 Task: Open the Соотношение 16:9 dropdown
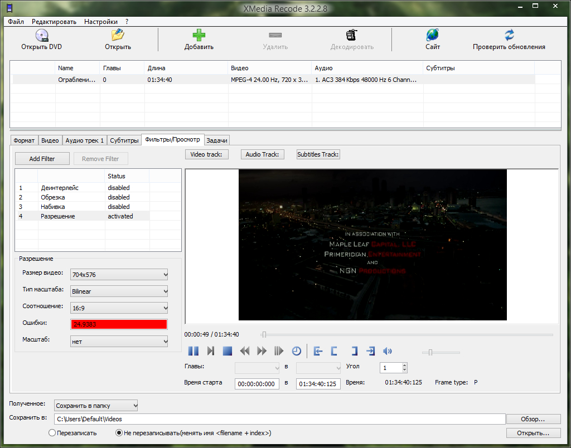[x=119, y=308]
